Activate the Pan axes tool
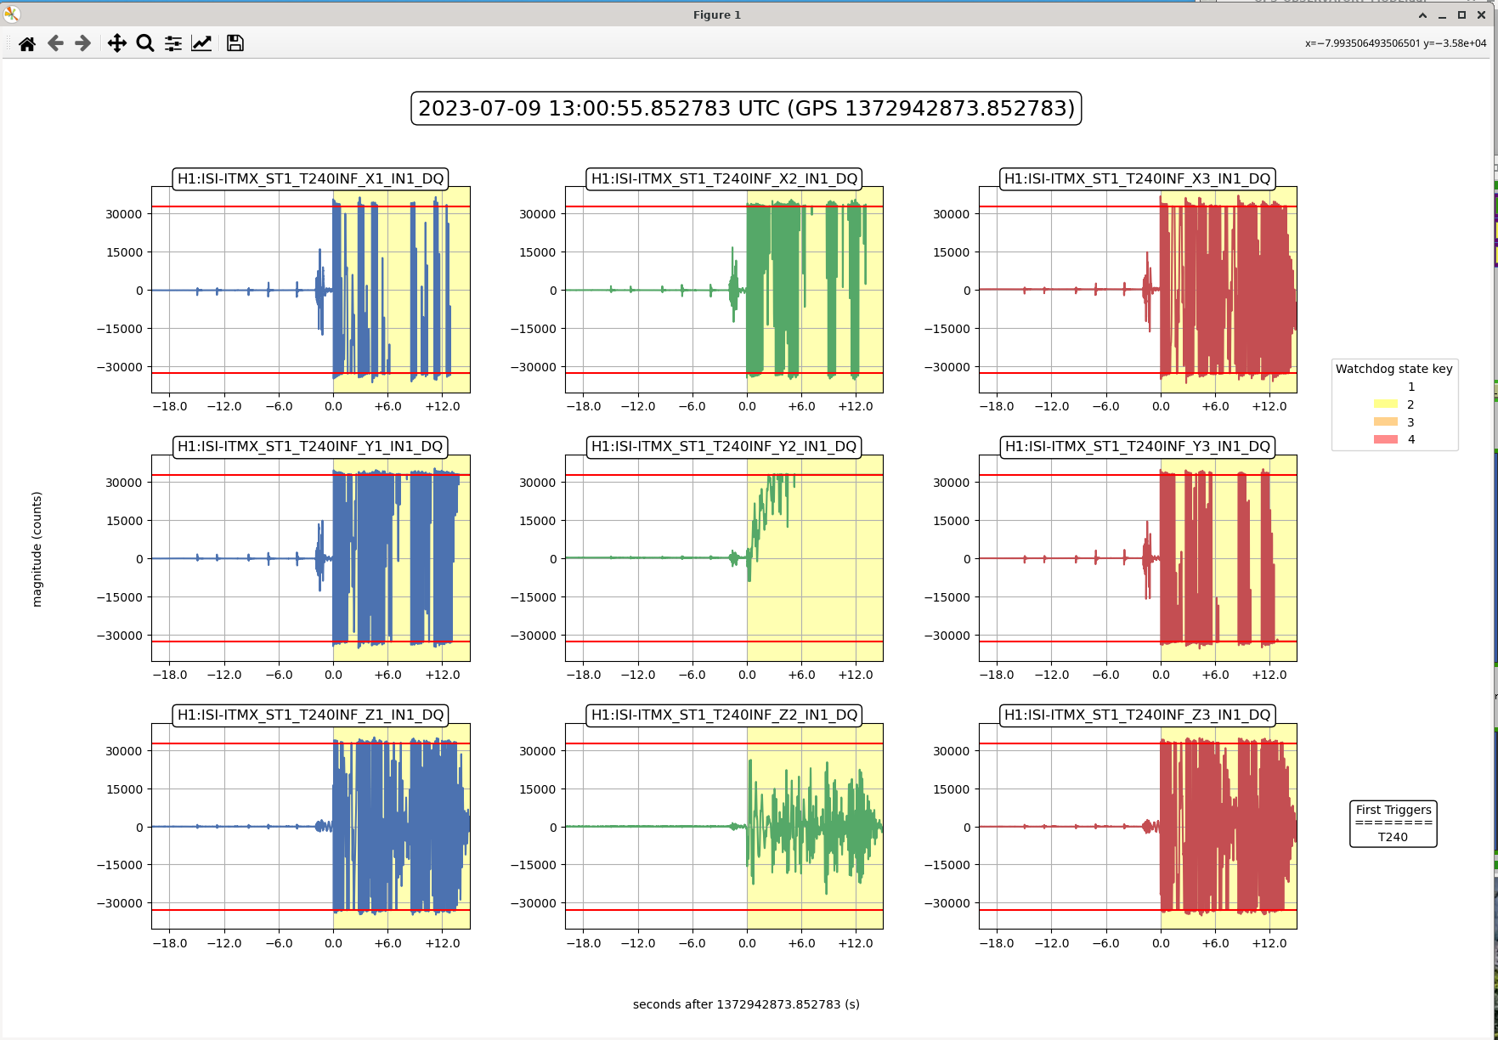1498x1040 pixels. (x=117, y=43)
